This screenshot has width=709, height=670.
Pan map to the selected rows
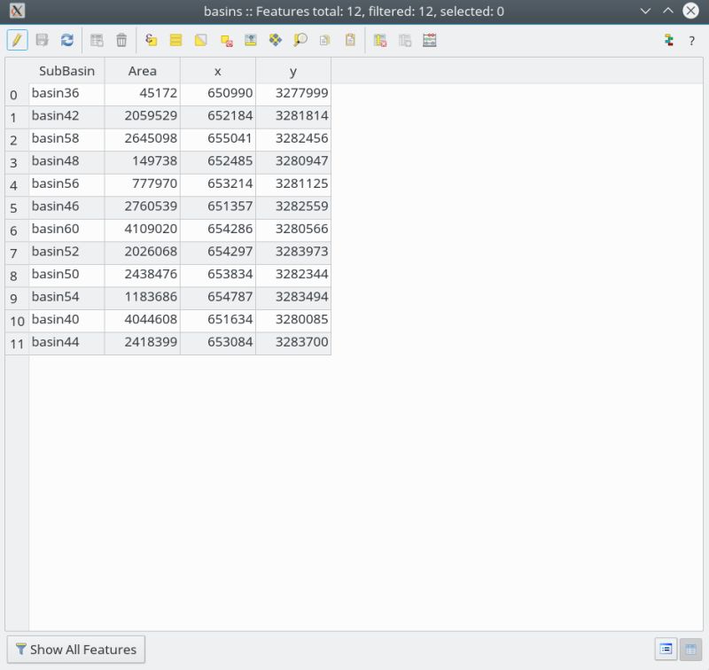click(x=274, y=40)
